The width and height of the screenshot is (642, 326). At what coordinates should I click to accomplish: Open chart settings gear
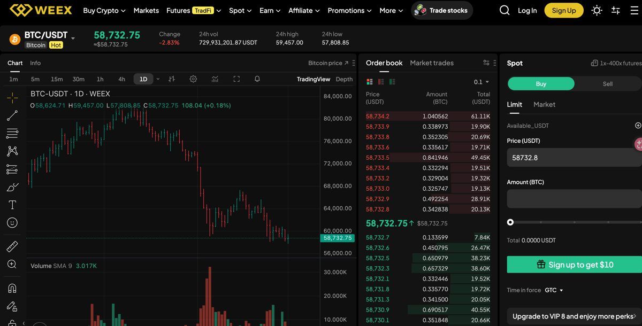(x=193, y=79)
